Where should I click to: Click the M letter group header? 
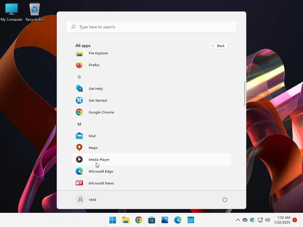point(79,124)
